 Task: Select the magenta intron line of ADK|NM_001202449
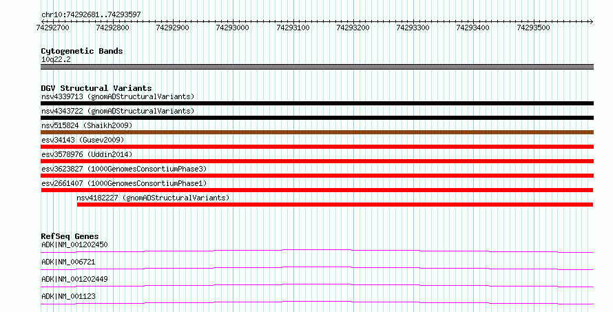pyautogui.click(x=317, y=285)
